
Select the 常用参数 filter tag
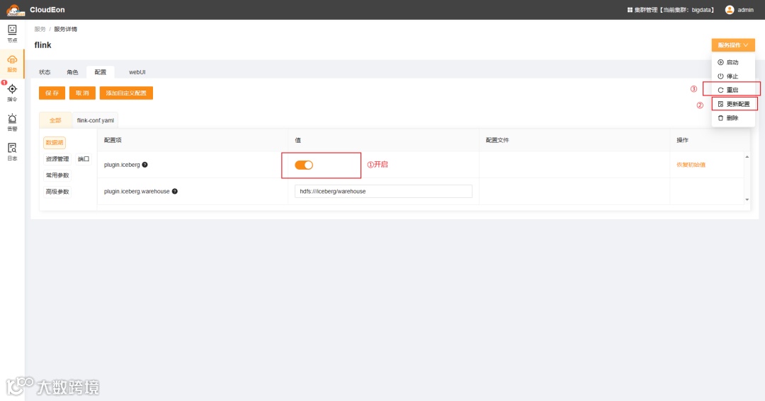point(57,175)
